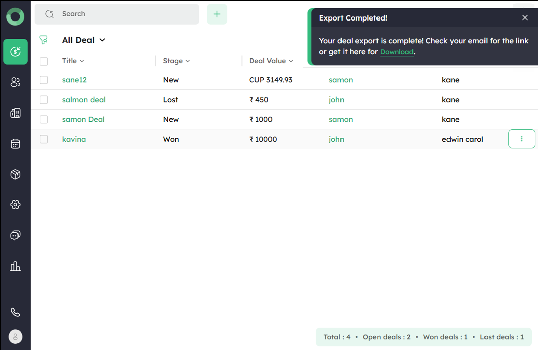
Task: Tick the checkbox for sane12 deal
Action: coord(44,80)
